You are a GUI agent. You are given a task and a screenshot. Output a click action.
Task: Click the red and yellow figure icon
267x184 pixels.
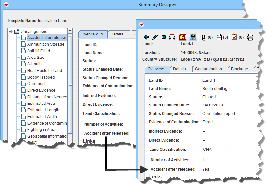click(183, 37)
